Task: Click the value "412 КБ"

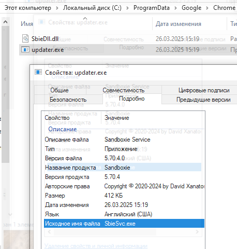Action: [113, 196]
